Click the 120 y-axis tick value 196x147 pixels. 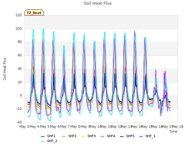[19, 15]
